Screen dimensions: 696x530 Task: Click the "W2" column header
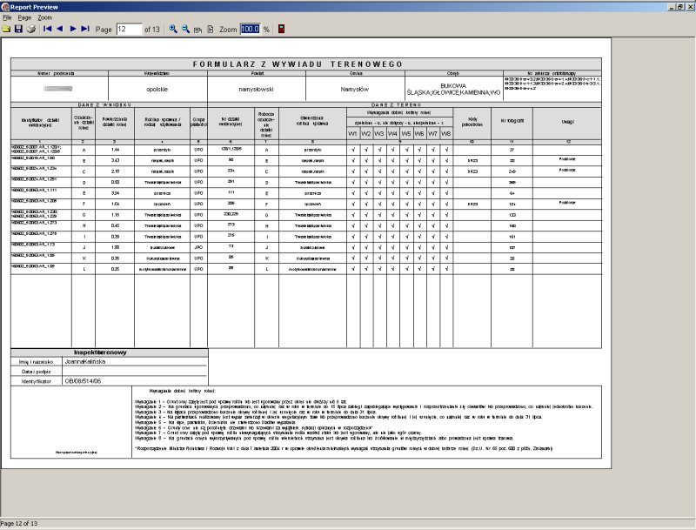click(366, 134)
